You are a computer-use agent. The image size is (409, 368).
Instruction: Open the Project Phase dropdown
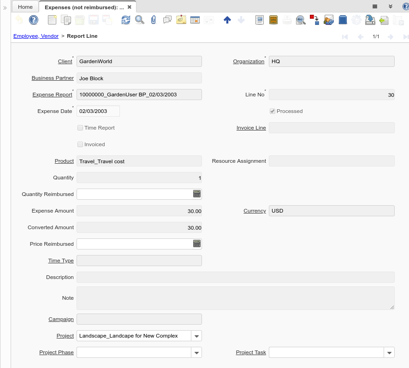coord(196,352)
